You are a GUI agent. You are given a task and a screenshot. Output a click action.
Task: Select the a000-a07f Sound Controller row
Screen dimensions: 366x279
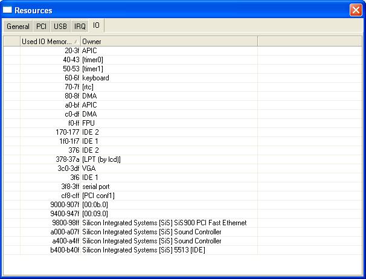[x=183, y=232]
